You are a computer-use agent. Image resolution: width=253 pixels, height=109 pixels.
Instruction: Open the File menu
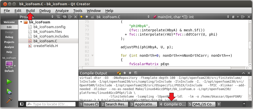click(7, 11)
